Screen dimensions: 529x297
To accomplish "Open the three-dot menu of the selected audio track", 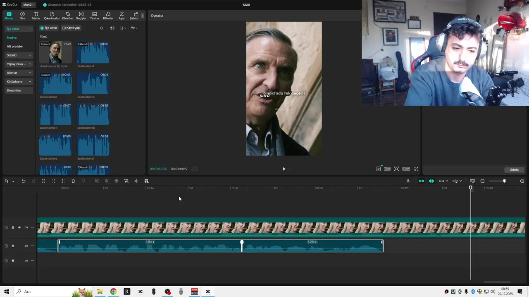I will 33,246.
